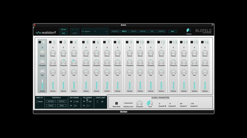The width and height of the screenshot is (247, 138).
Task: Click the Detune knob of part 15
Action: coord(195,53)
